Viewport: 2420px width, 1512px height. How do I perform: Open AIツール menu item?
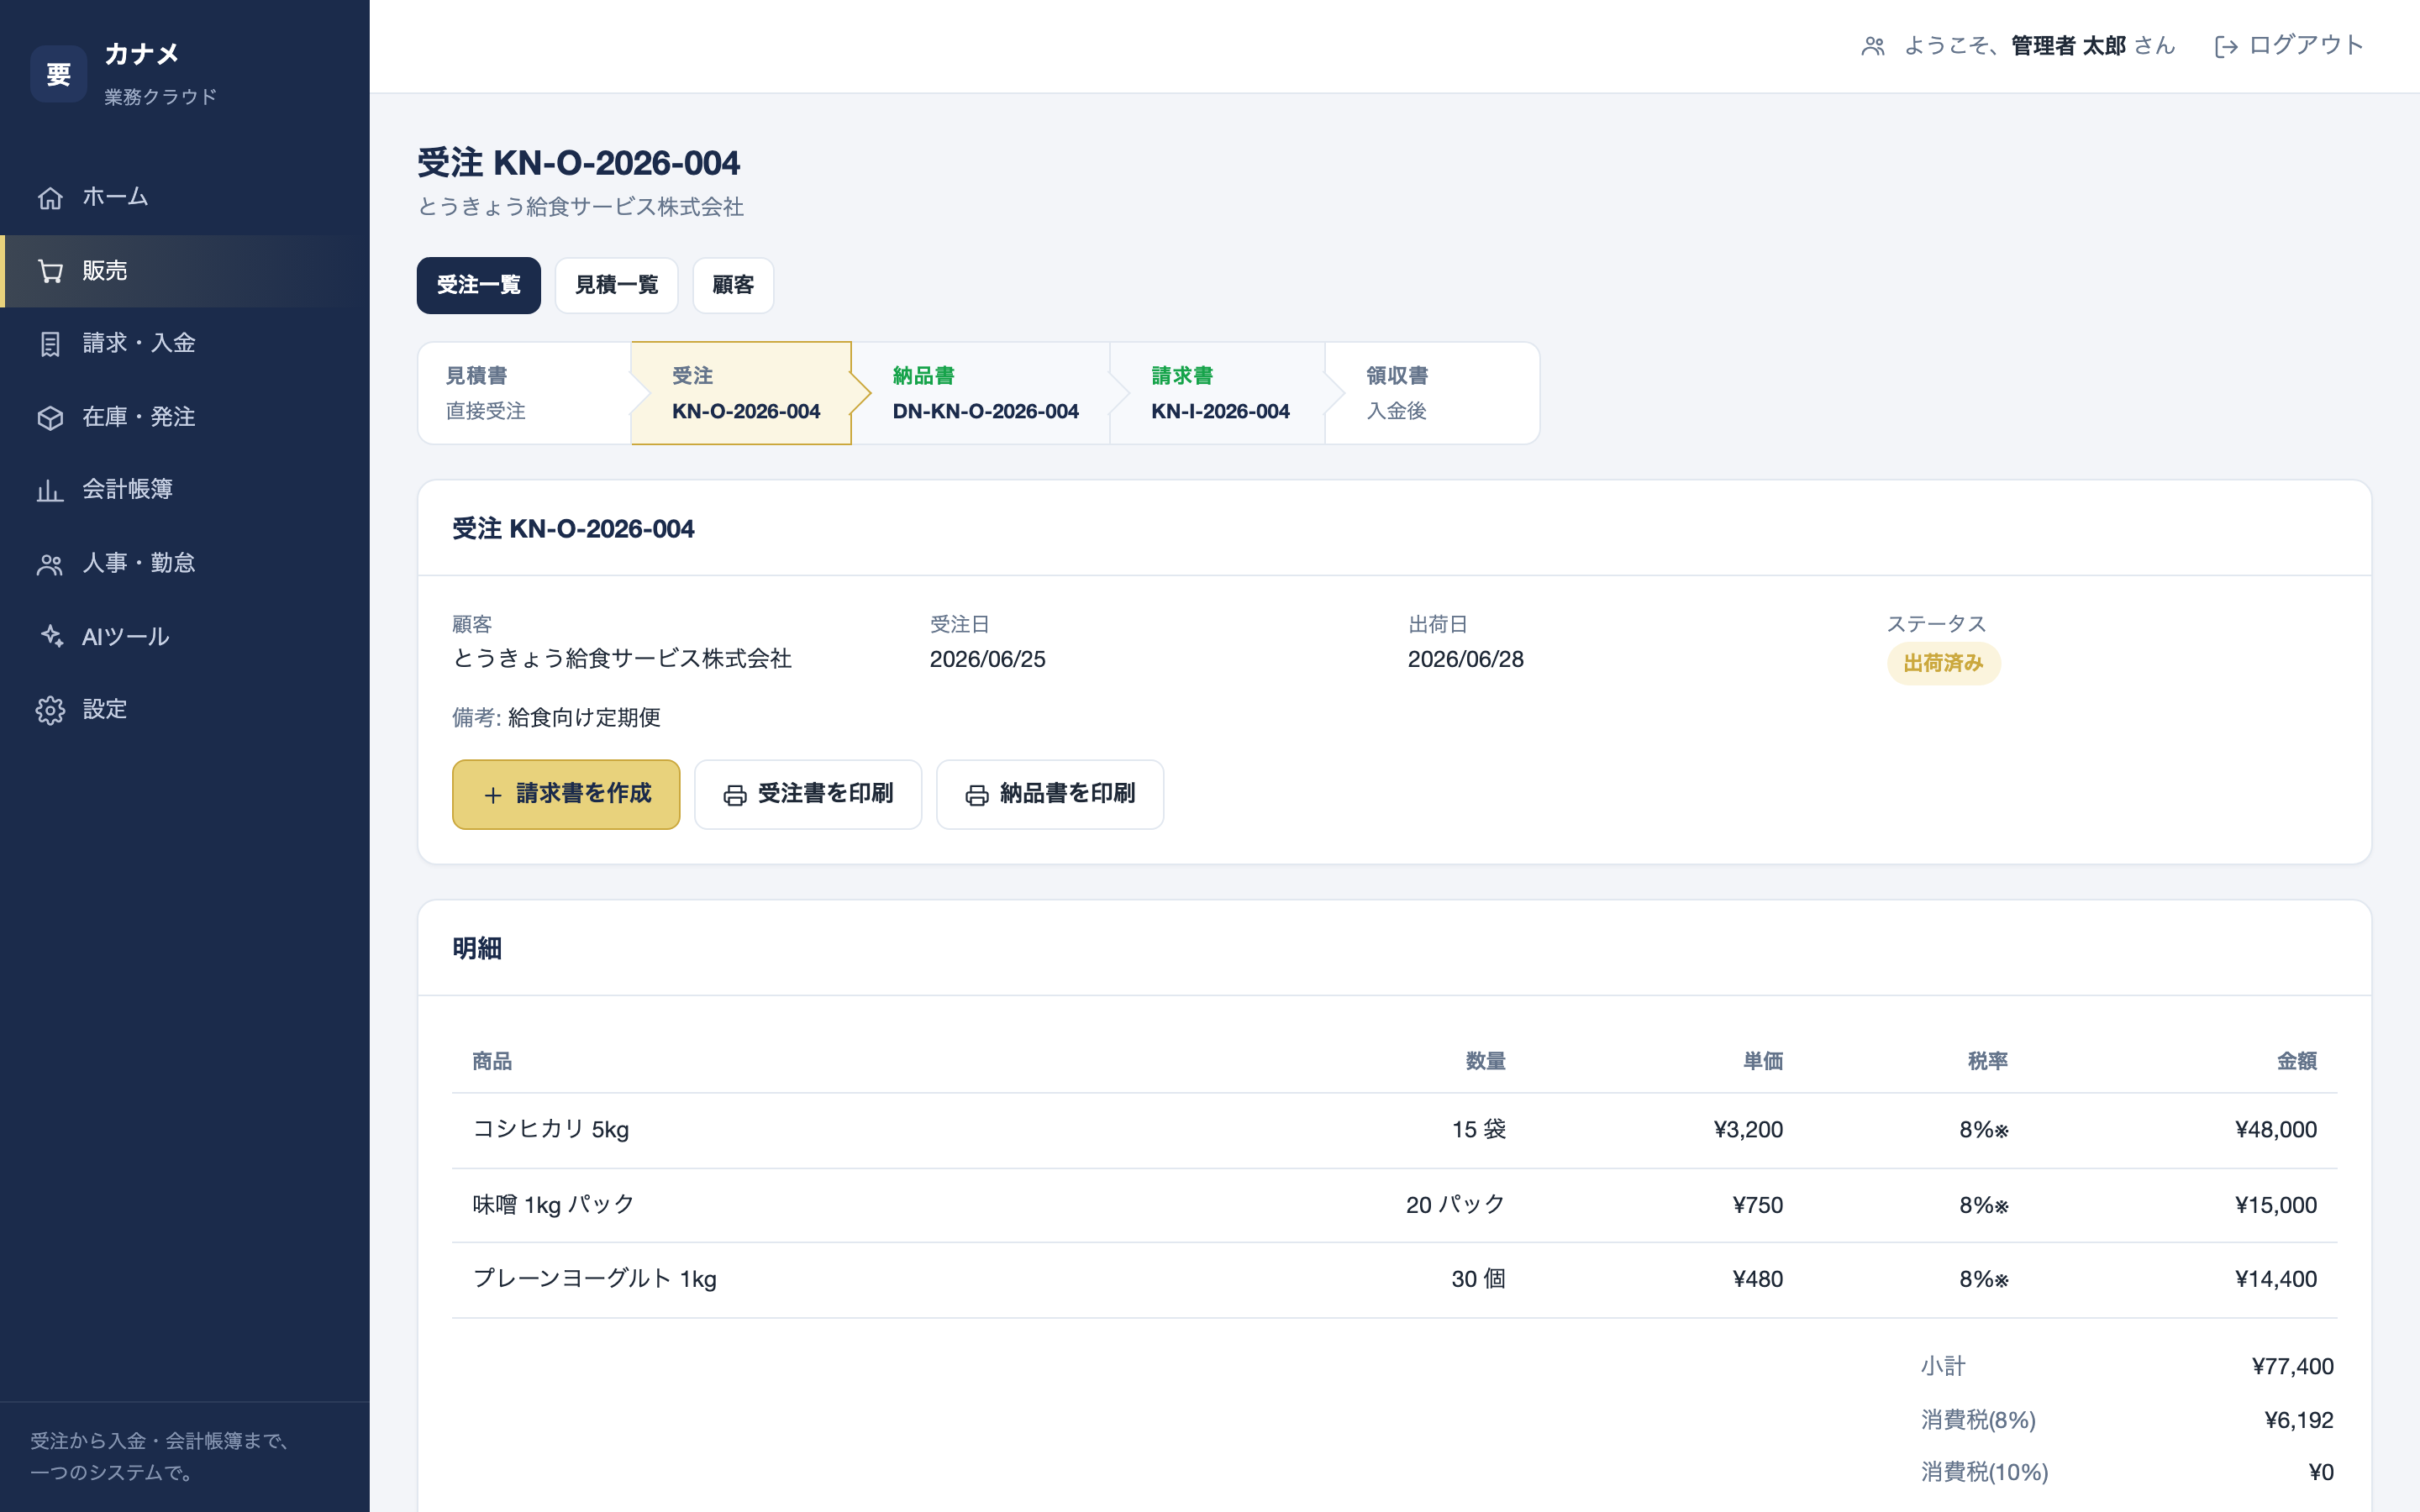tap(185, 637)
